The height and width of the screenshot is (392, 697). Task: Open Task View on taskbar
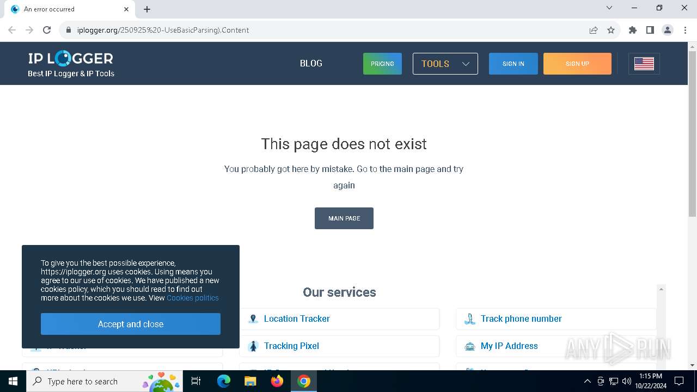[x=196, y=381]
